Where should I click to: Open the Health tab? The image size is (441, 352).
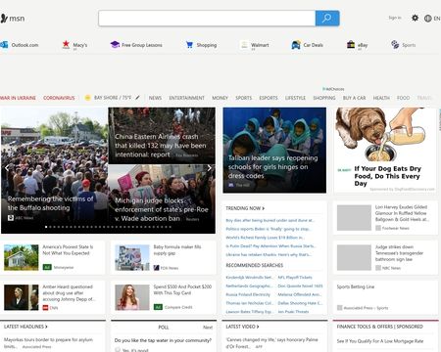tap(381, 98)
